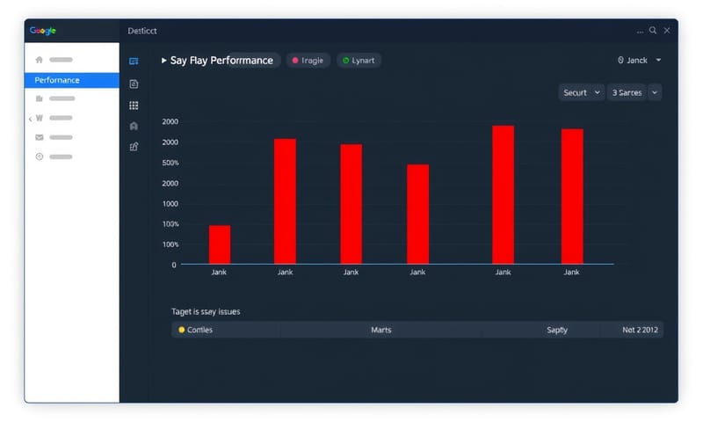
Task: Toggle the Iragie series filter
Action: click(x=307, y=61)
